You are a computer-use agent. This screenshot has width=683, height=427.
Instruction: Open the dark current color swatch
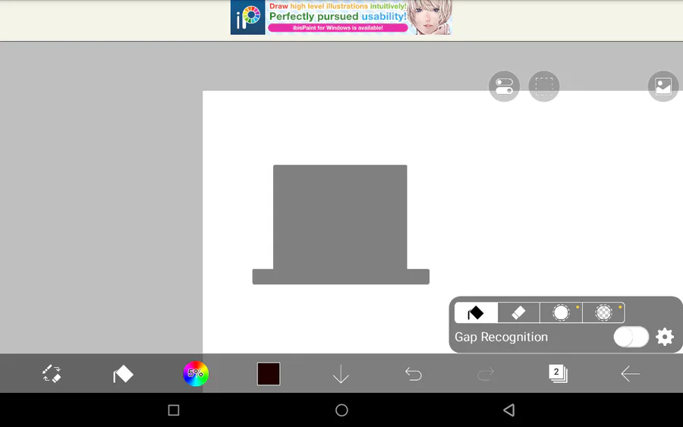(x=269, y=373)
